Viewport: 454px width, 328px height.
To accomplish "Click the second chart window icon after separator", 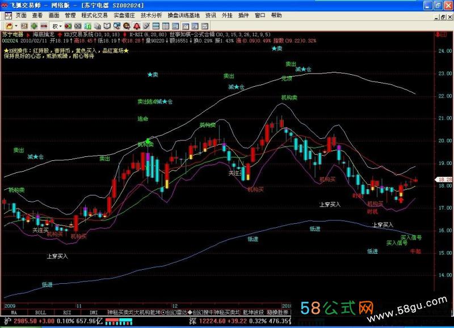I will [x=195, y=26].
